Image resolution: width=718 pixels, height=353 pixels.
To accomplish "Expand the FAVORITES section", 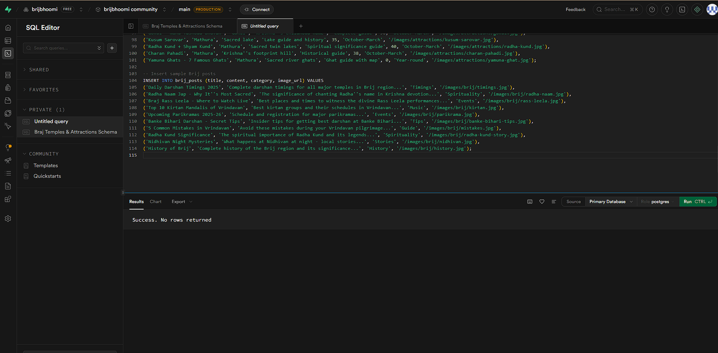I will (x=44, y=90).
